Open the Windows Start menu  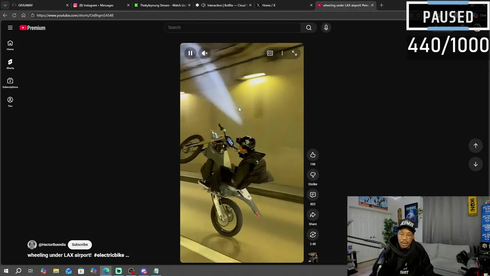6,271
